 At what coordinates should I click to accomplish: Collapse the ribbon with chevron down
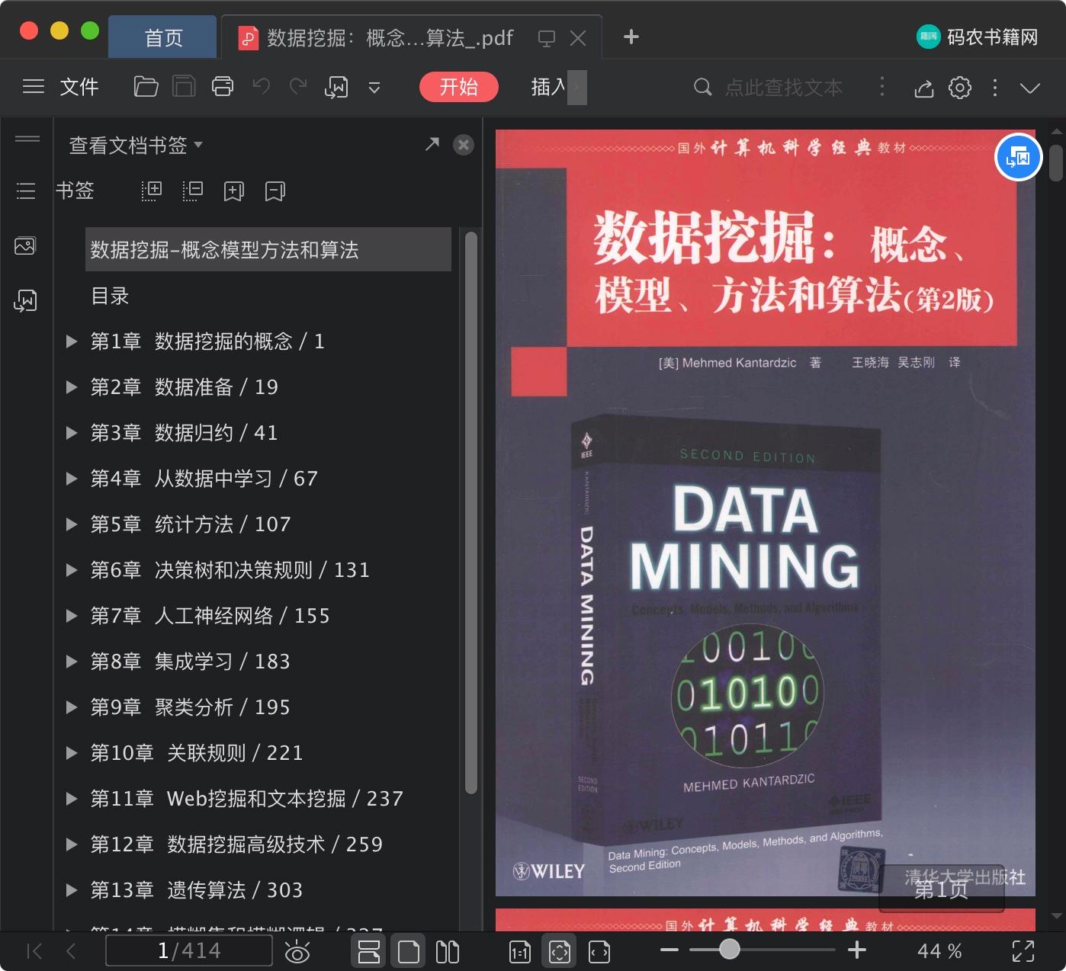1030,88
